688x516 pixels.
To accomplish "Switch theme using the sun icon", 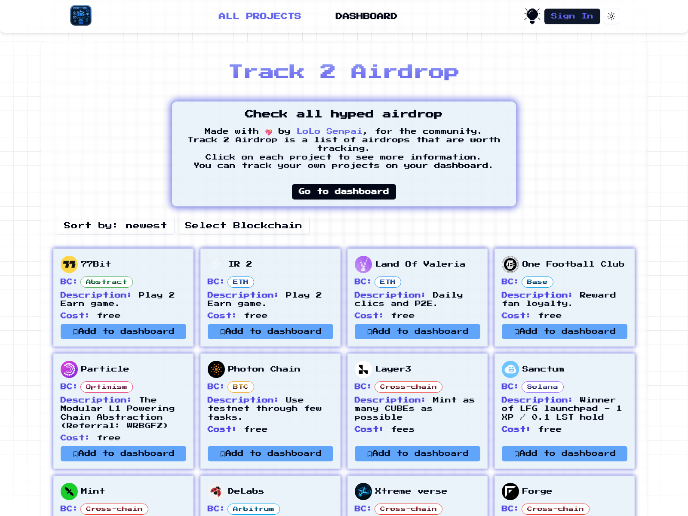I will 611,16.
